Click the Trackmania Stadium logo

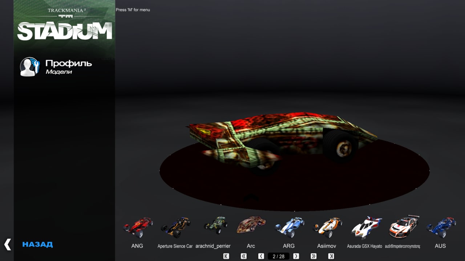tap(65, 24)
